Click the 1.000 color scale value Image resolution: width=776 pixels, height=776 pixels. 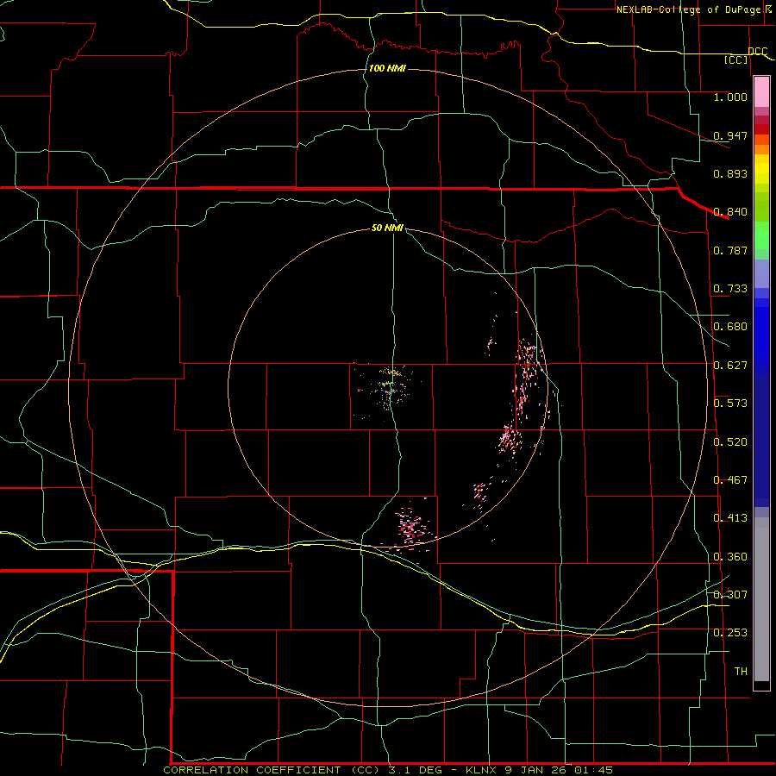click(730, 97)
